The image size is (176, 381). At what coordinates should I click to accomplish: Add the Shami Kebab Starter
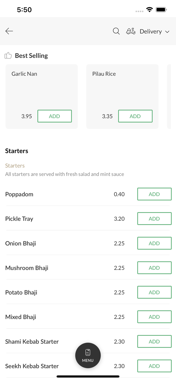pyautogui.click(x=154, y=341)
